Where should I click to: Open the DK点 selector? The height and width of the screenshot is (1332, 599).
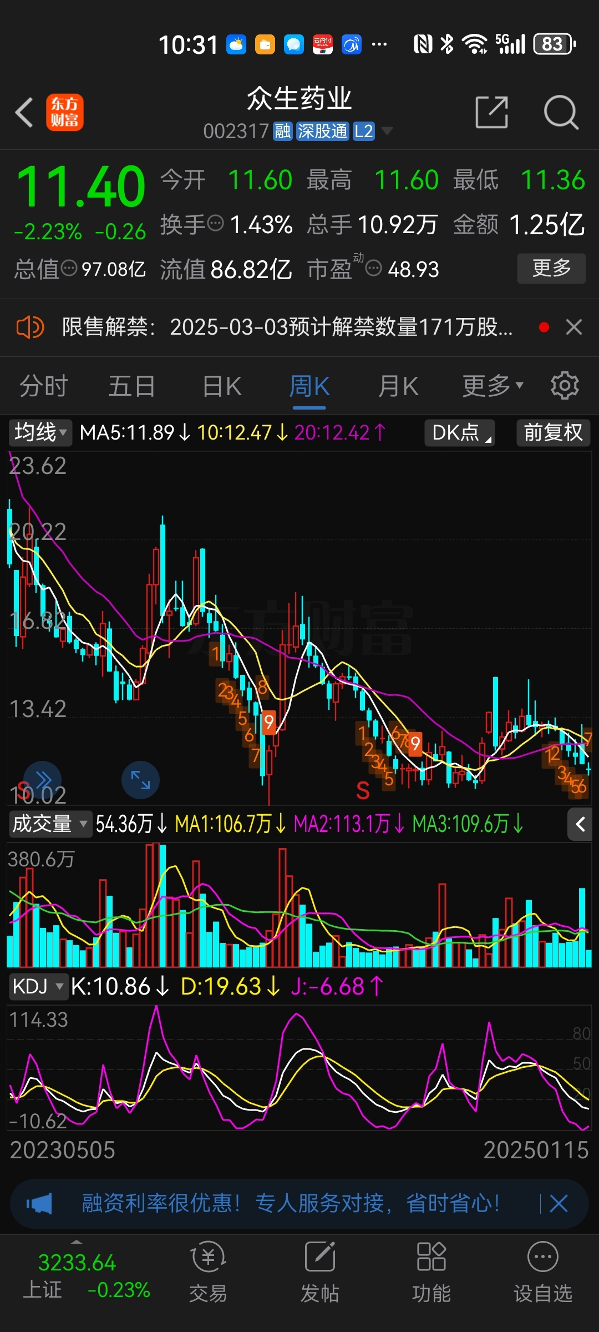[459, 432]
